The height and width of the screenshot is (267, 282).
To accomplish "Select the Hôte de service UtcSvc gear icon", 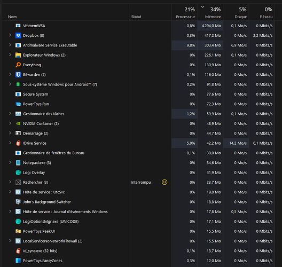I will (x=18, y=192).
